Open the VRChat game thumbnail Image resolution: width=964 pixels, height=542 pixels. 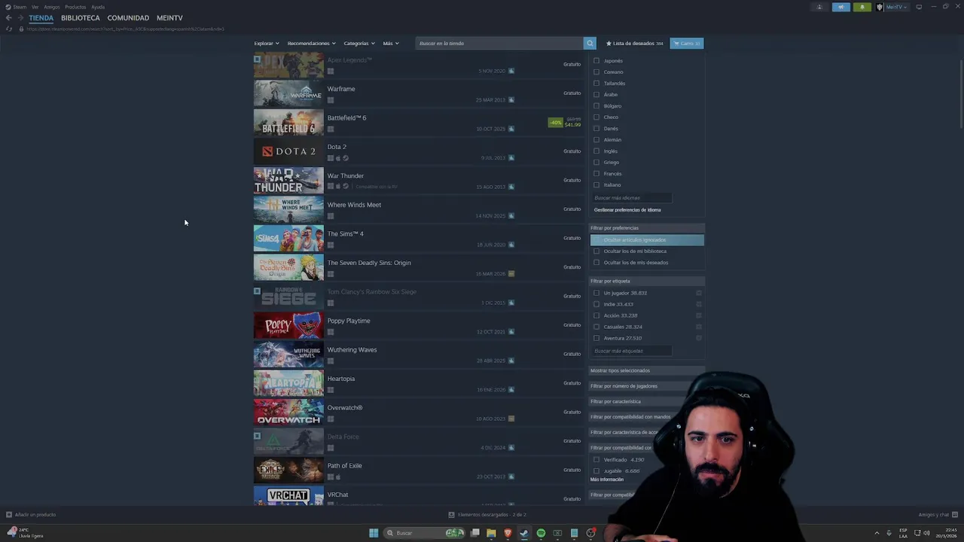288,495
